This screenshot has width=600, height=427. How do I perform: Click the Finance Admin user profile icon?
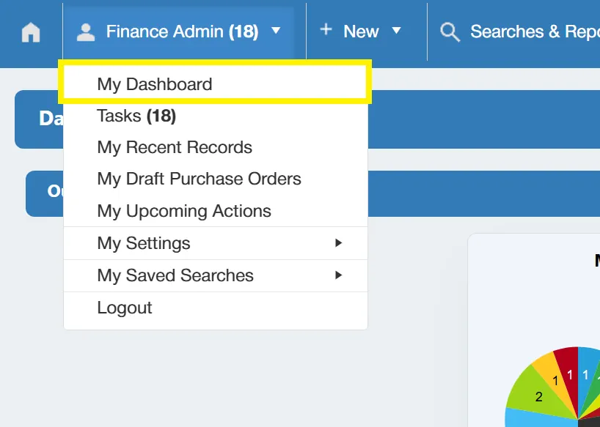click(x=86, y=32)
